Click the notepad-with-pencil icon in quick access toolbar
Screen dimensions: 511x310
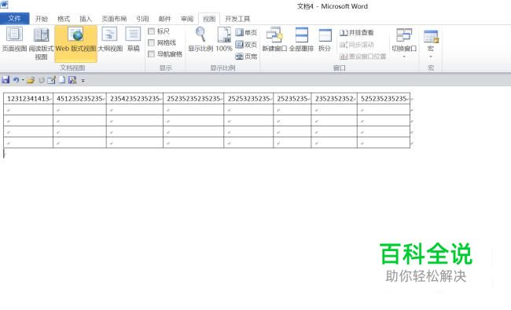click(51, 80)
